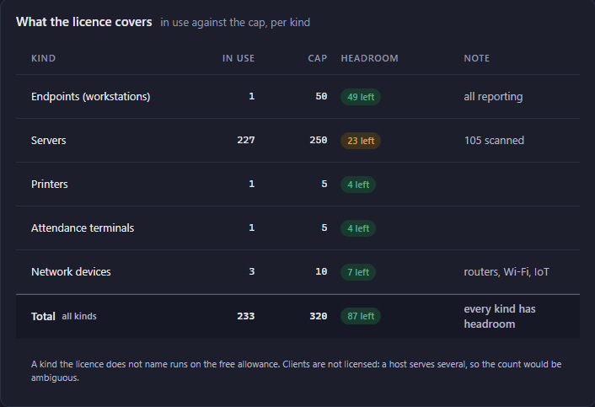Select the 'Endpoints (workstations)' row label
Image resolution: width=595 pixels, height=407 pixels.
coord(91,97)
